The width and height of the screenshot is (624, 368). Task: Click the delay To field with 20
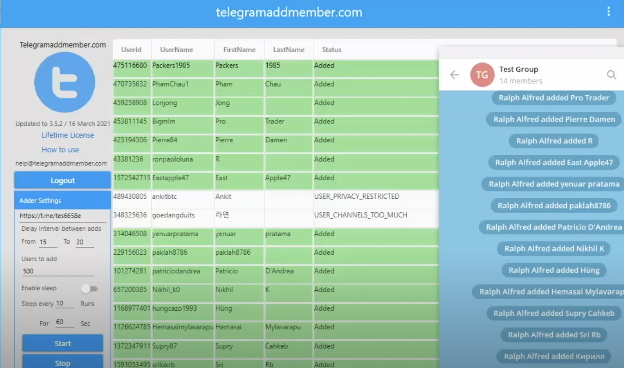85,242
